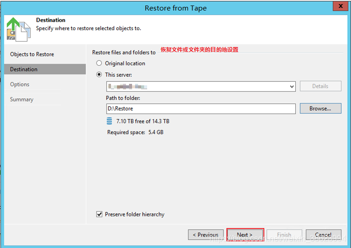
Task: Jump to the Summary step
Action: point(22,99)
